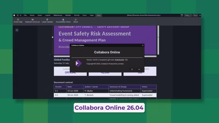Open the editing mode dropdown arrow

click(191, 15)
